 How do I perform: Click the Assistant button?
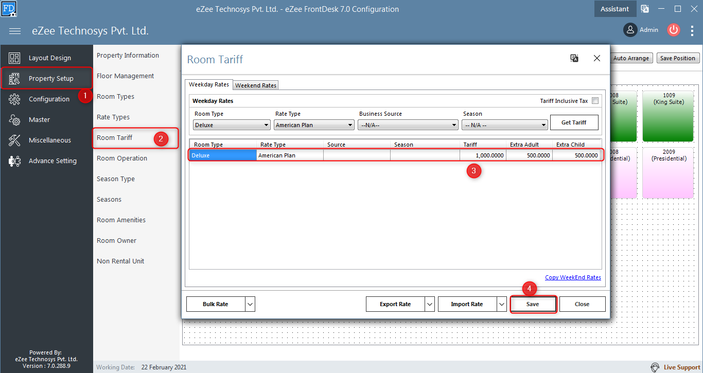click(x=614, y=9)
